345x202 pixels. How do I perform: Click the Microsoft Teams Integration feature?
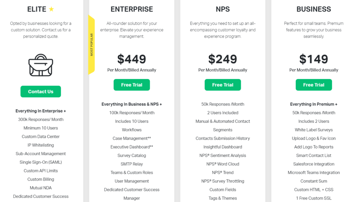click(314, 173)
